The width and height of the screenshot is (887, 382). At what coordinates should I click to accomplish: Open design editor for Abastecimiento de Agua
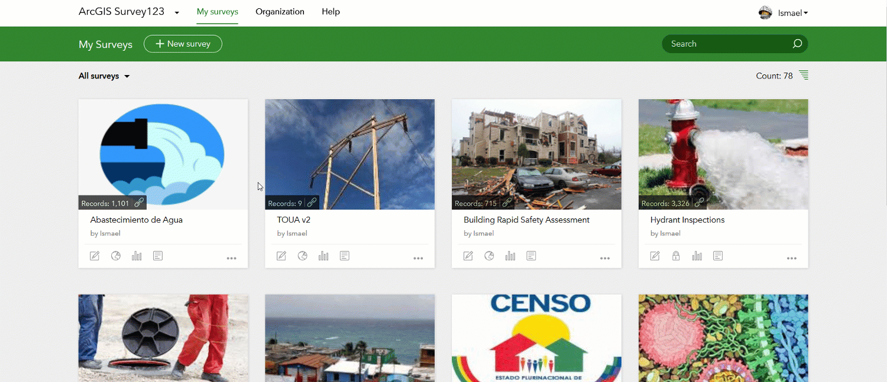click(x=95, y=256)
